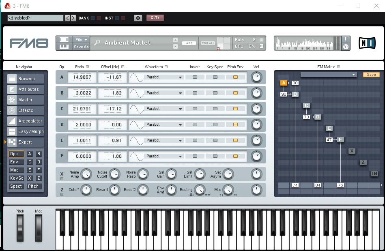
Task: Click the Ratio column header plus icon
Action: (x=87, y=67)
